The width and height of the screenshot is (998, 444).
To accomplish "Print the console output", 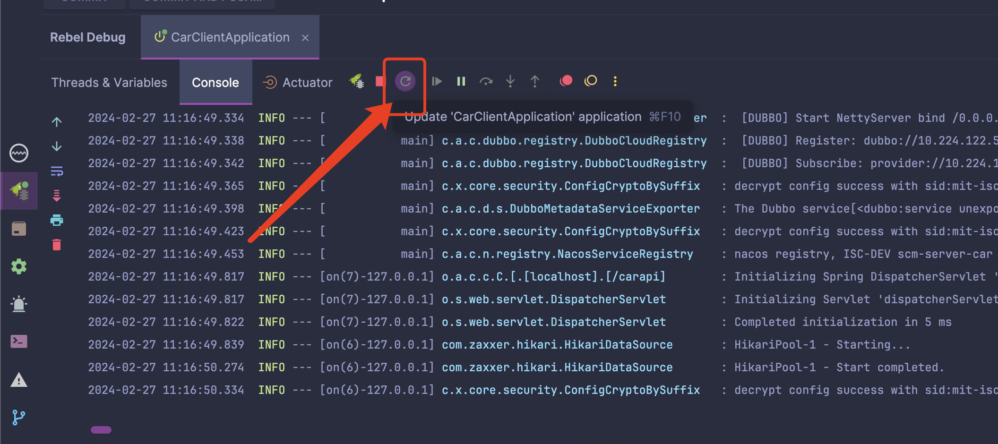I will click(57, 220).
